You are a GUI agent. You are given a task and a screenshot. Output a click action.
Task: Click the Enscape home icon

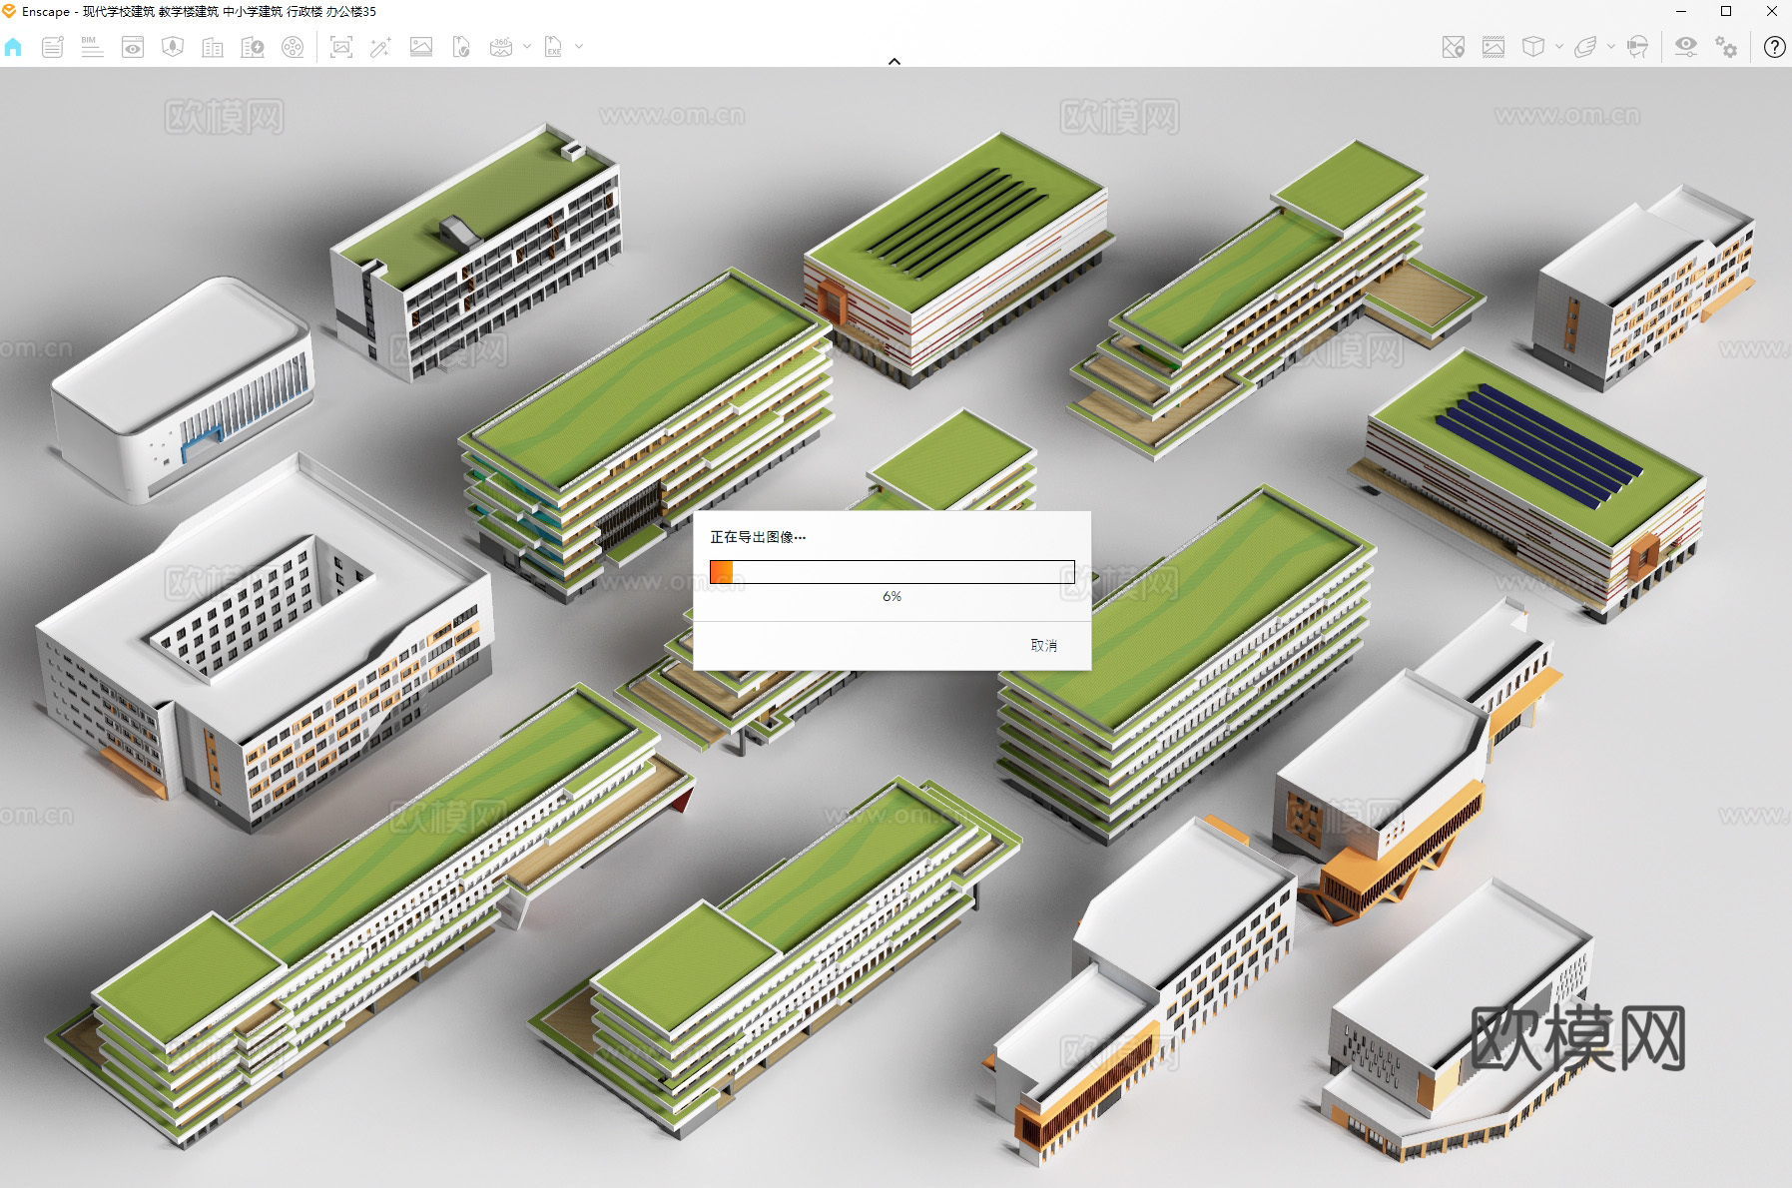(13, 47)
